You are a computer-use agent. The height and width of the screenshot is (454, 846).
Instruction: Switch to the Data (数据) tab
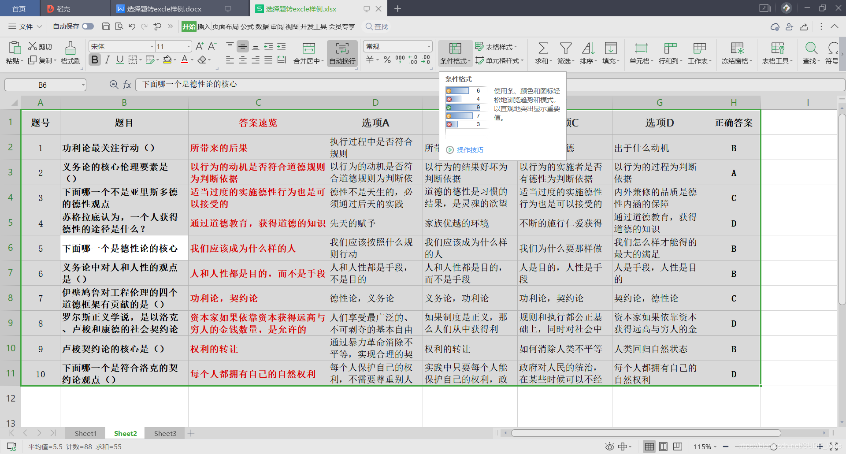[262, 26]
